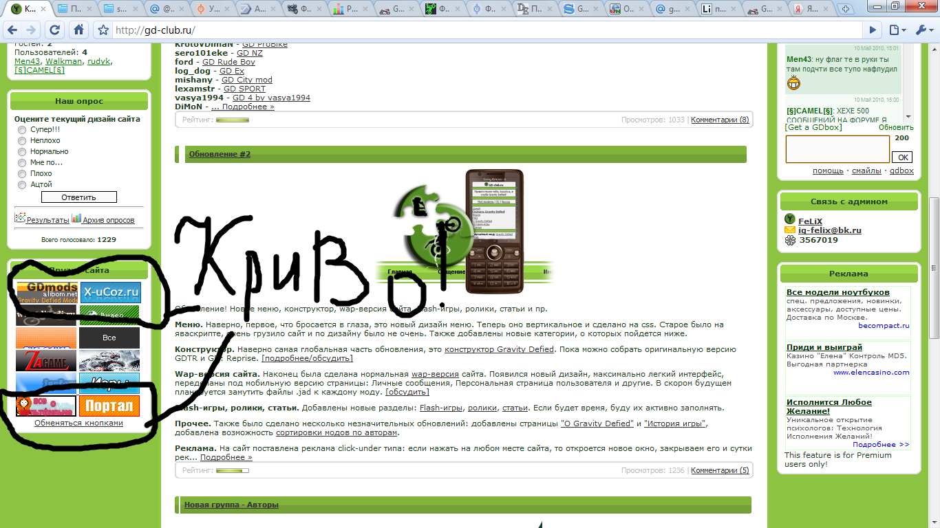Select the Супер!!! poll option
Image resolution: width=940 pixels, height=528 pixels.
[x=22, y=129]
